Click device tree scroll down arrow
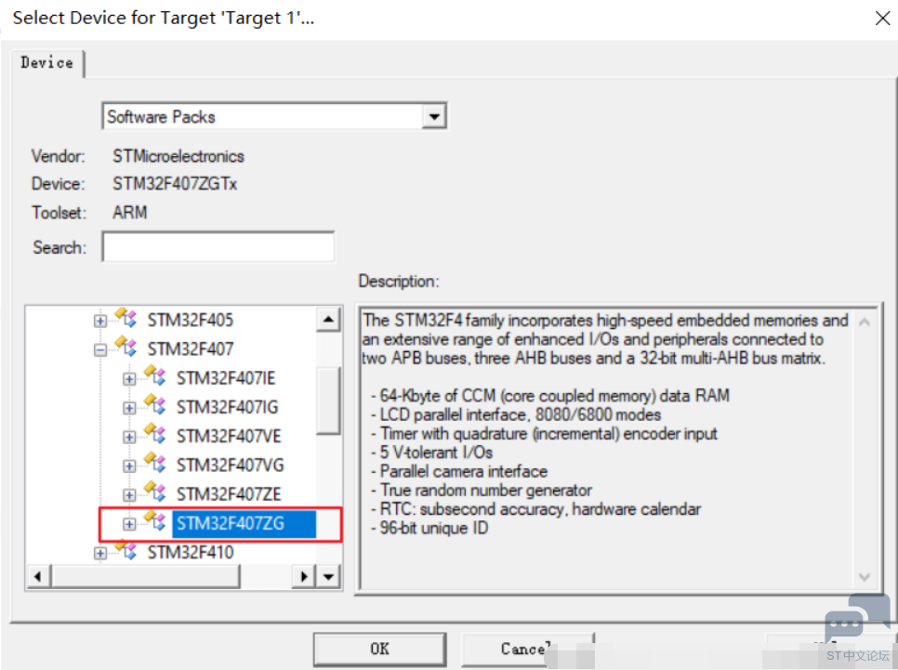898x670 pixels. [x=328, y=576]
